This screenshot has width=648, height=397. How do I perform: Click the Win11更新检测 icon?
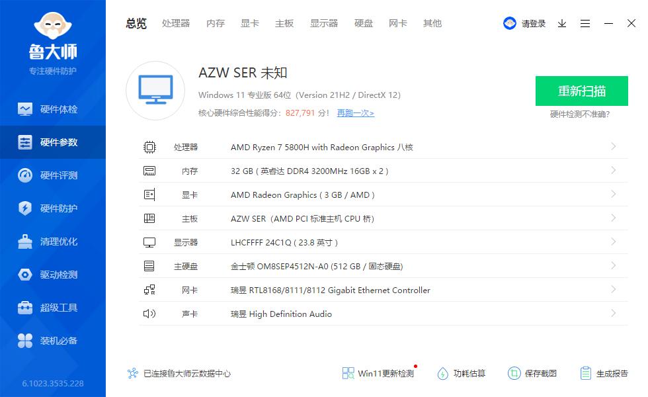[x=348, y=373]
